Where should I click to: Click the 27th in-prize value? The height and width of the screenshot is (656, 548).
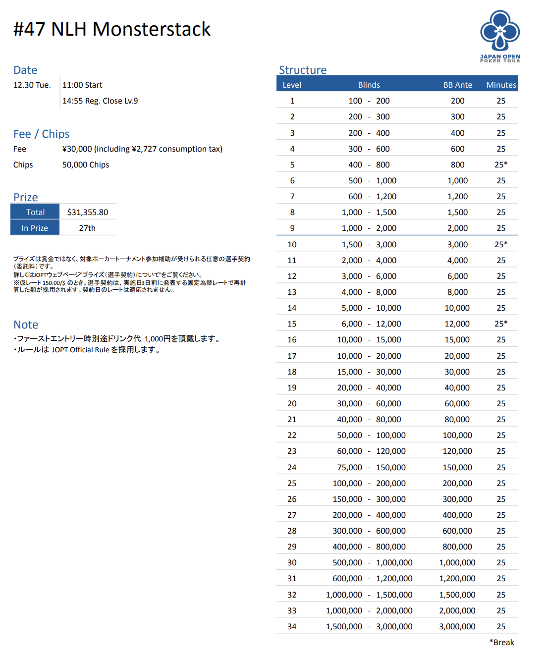[x=87, y=228]
